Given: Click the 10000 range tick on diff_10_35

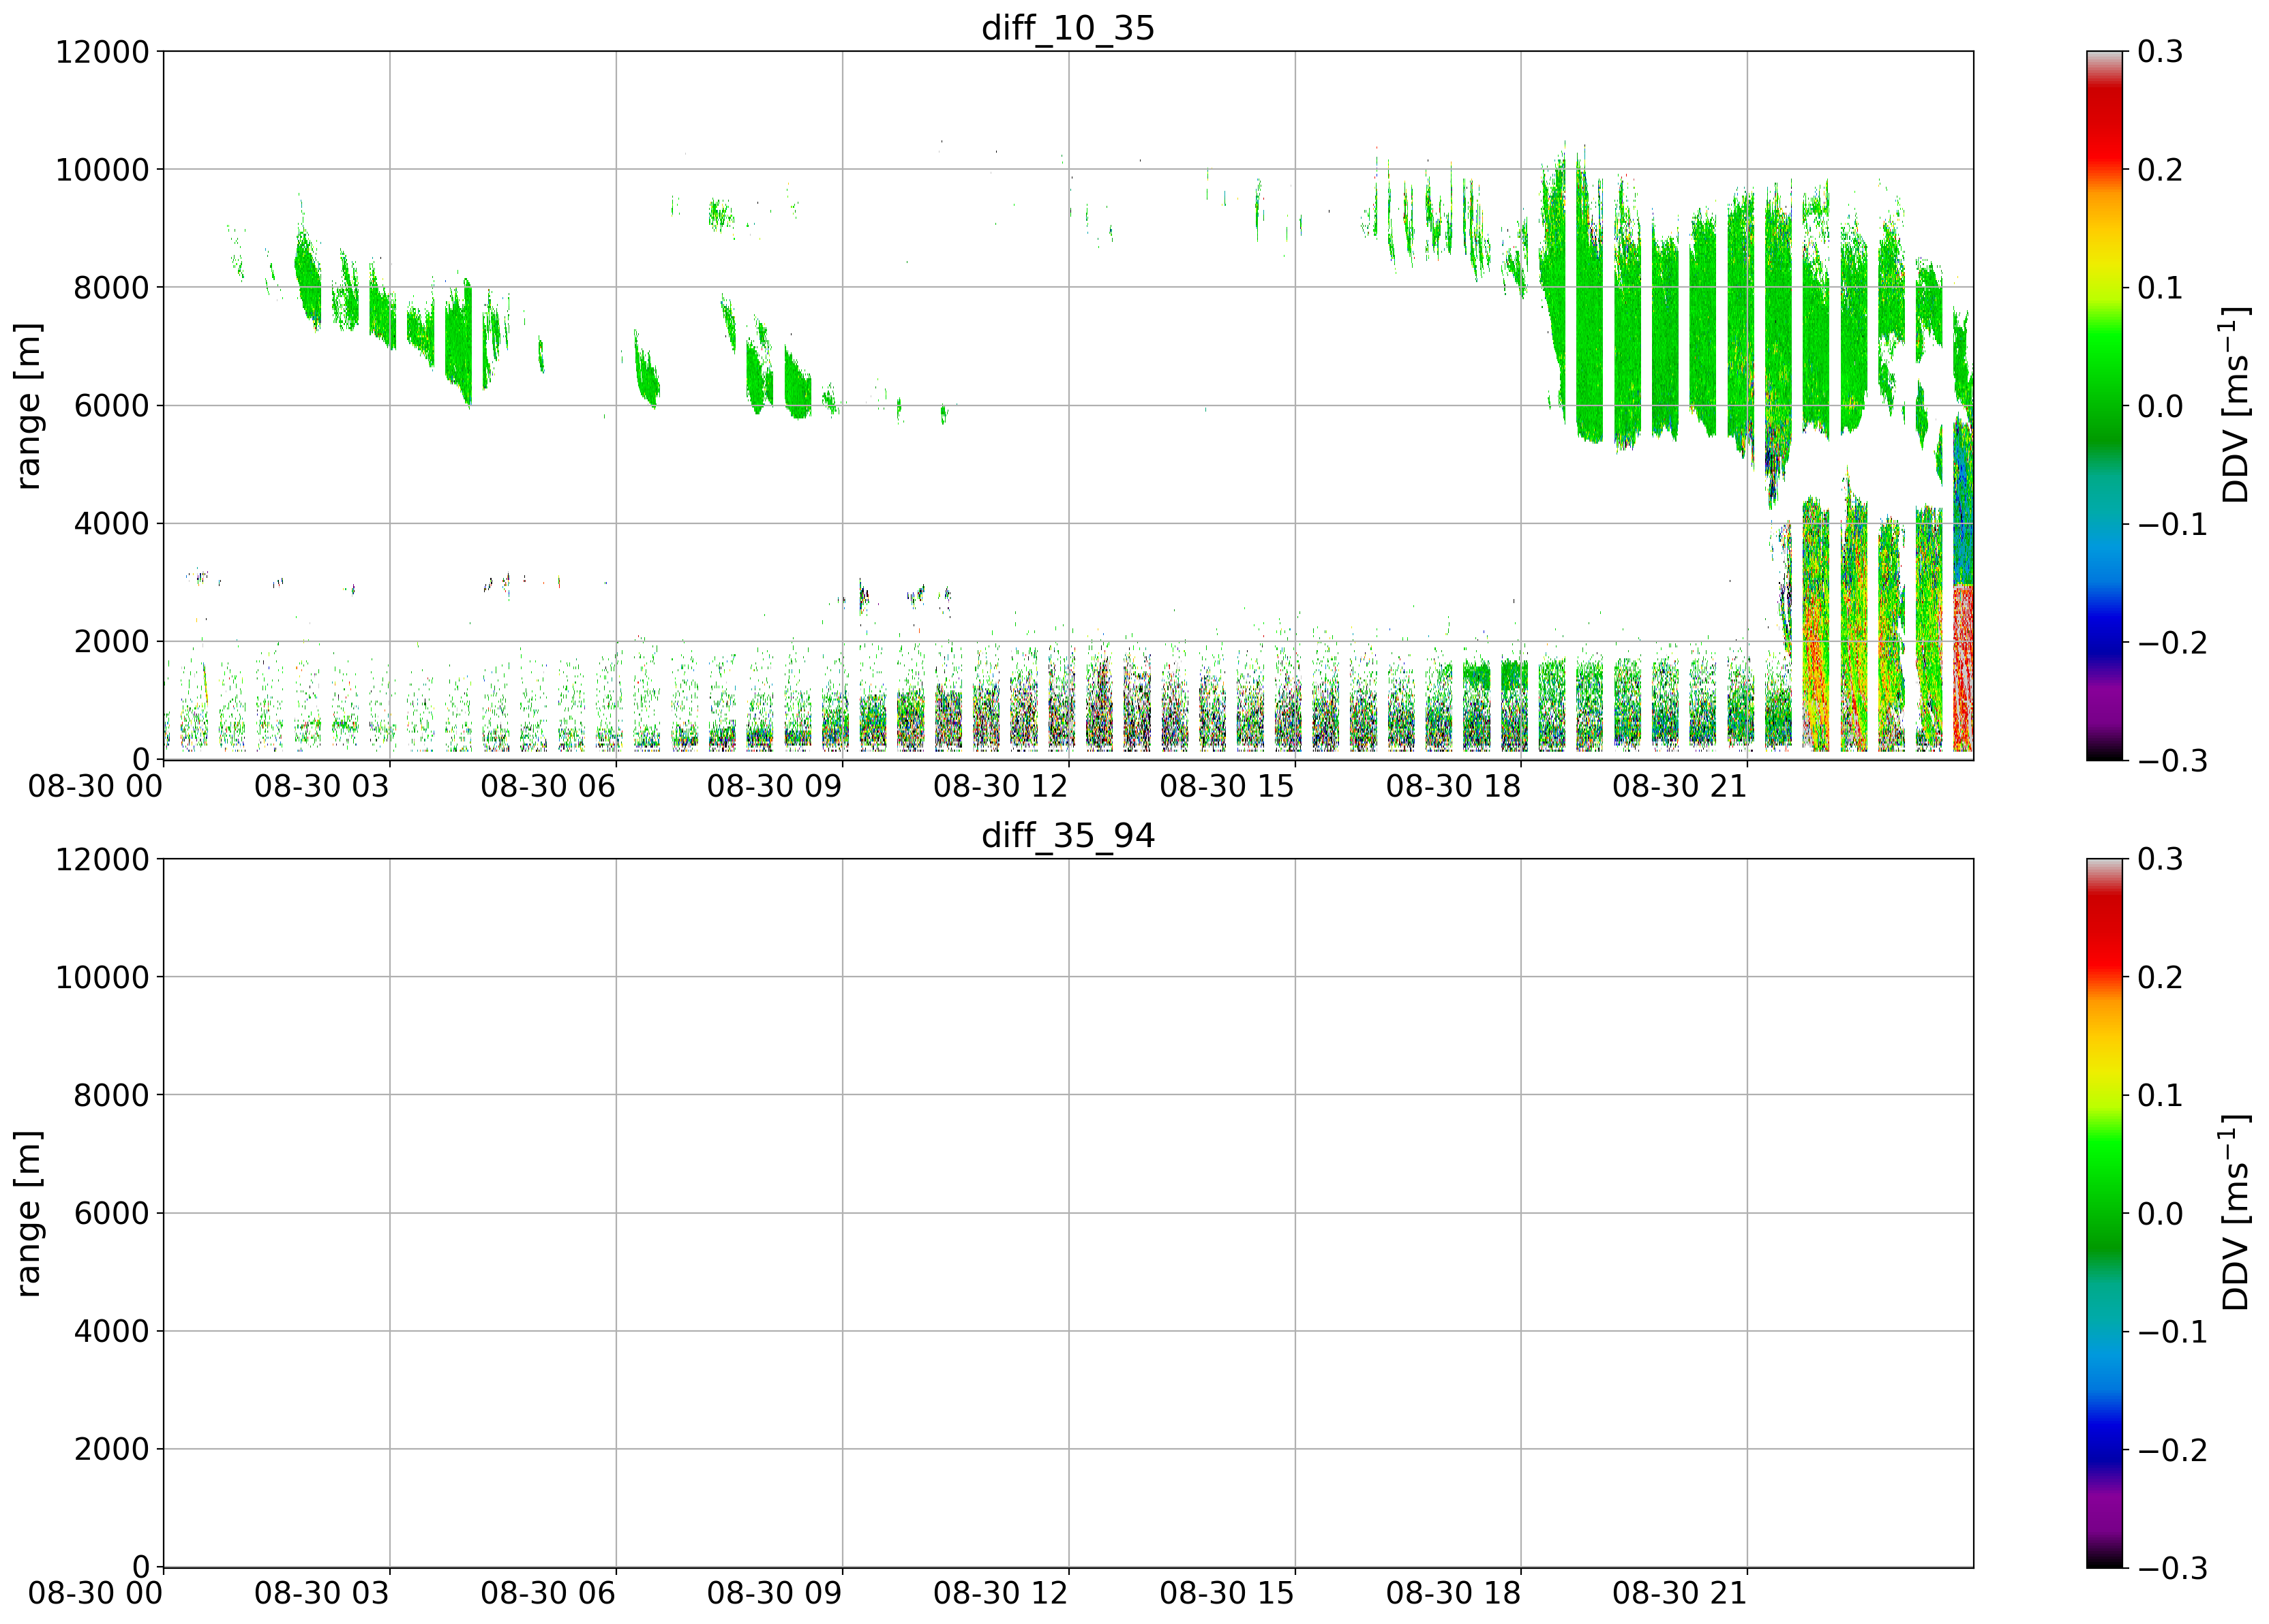Looking at the screenshot, I should coord(102,170).
